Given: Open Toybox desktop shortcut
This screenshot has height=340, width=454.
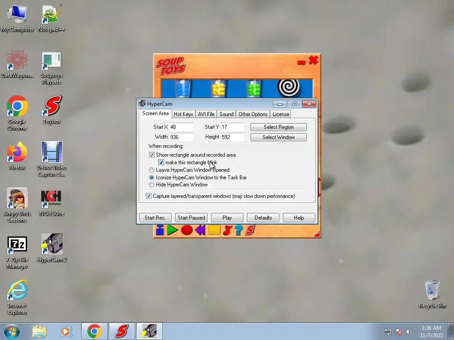Looking at the screenshot, I should point(51,110).
